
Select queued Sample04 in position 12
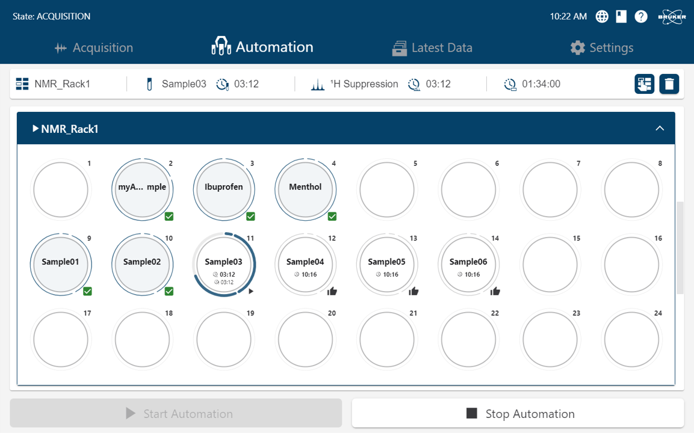click(305, 264)
